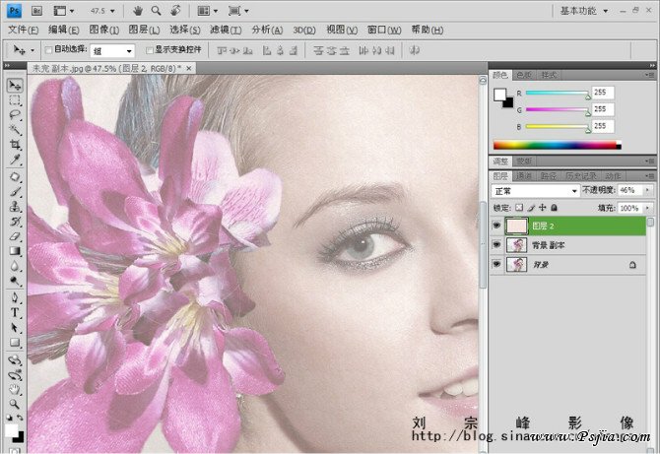Select the Rectangular Marquee tool
660x454 pixels.
(x=15, y=100)
